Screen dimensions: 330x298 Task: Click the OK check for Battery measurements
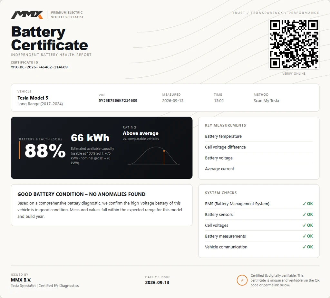(308, 236)
